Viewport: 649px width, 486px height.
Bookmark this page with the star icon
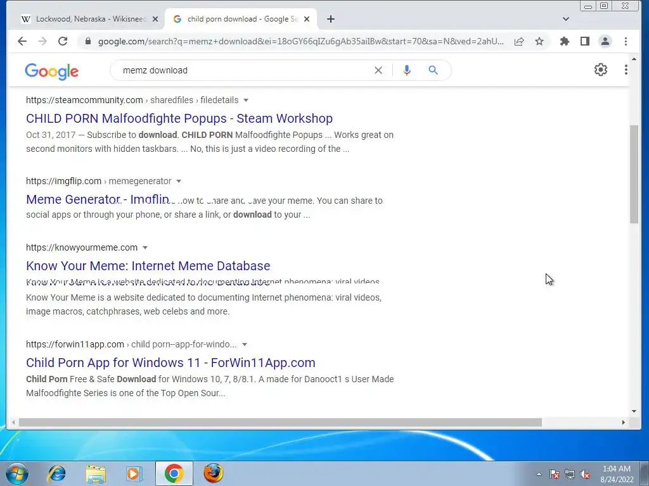pos(539,41)
